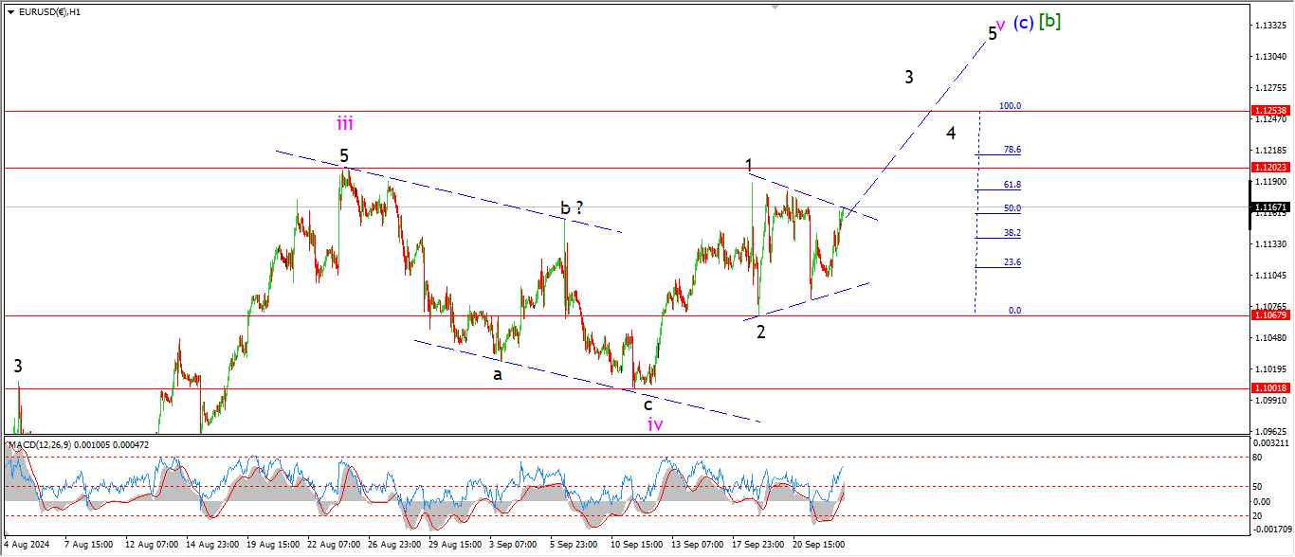Click the gray 1.11671 current price label
Viewport: 1295px width, 557px height.
pyautogui.click(x=1272, y=207)
